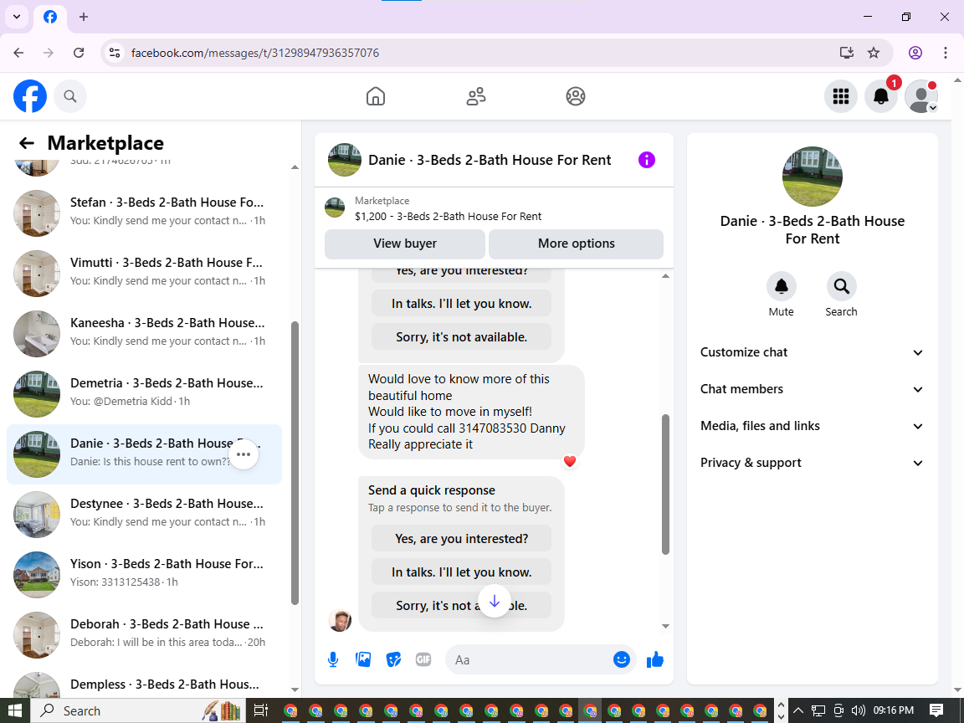964x723 pixels.
Task: Click View buyer button
Action: pyautogui.click(x=404, y=244)
